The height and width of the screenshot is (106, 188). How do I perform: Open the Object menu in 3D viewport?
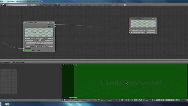tap(92, 100)
